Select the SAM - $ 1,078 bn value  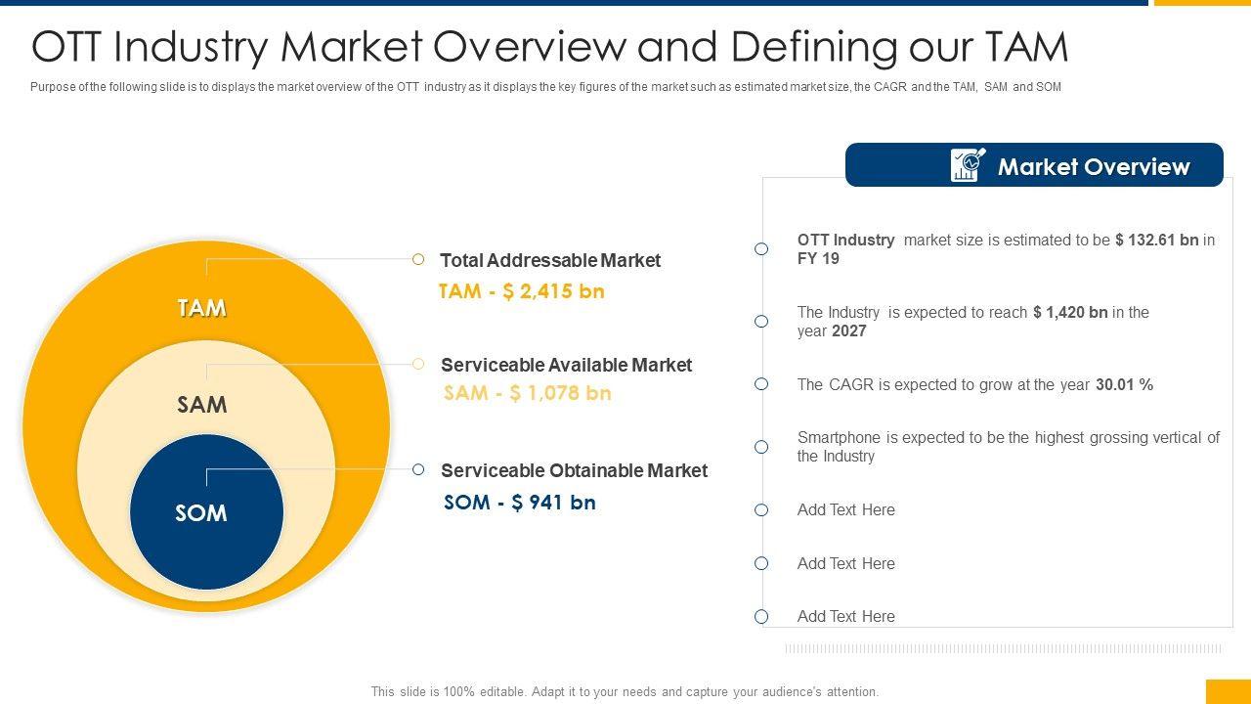click(x=527, y=393)
